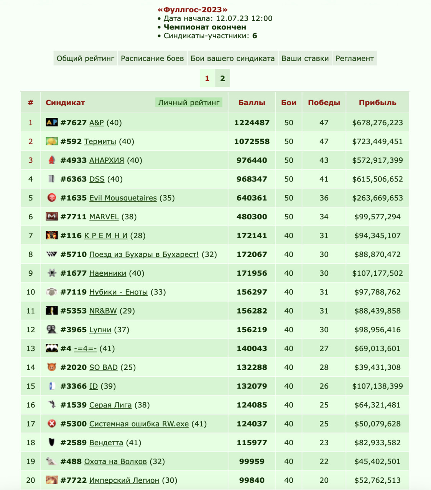Viewport: 431px width, 490px height.
Task: Click emblem of Поезд из Бухары в Бухарест
Action: tap(52, 254)
